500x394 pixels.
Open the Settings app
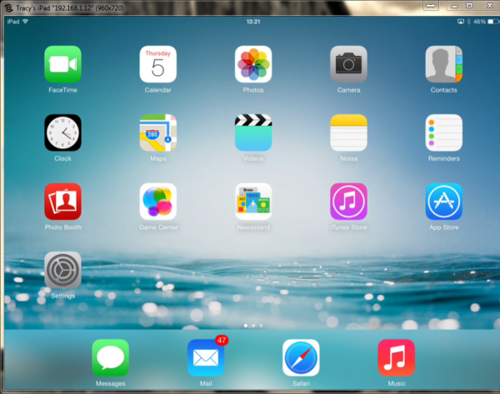tap(62, 270)
